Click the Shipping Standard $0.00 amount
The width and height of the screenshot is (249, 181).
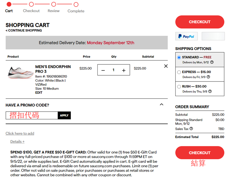[220, 120]
